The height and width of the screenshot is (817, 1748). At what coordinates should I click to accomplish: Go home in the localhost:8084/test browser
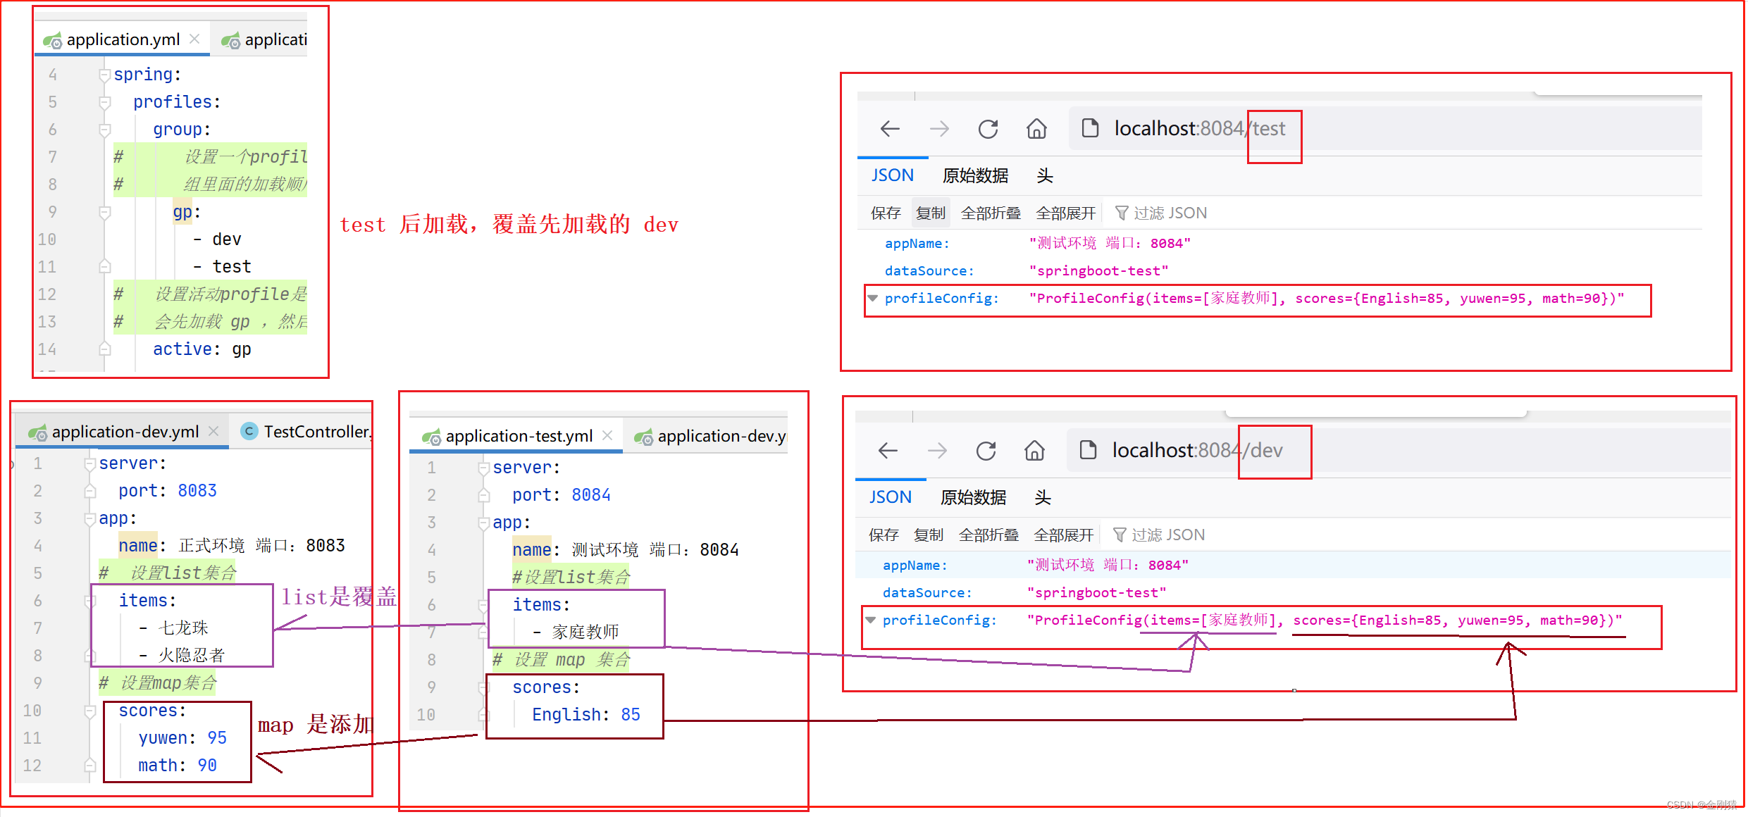pos(1036,128)
